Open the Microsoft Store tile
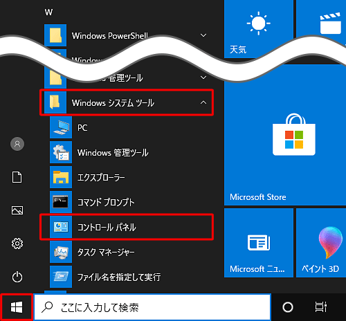 point(285,135)
